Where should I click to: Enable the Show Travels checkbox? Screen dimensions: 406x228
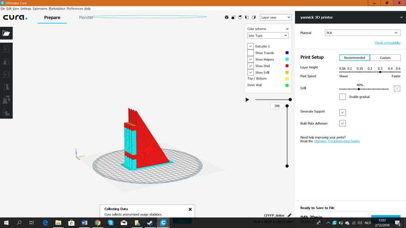[250, 53]
